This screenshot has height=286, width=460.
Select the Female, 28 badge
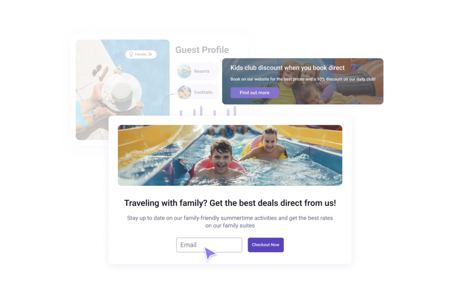pyautogui.click(x=141, y=54)
